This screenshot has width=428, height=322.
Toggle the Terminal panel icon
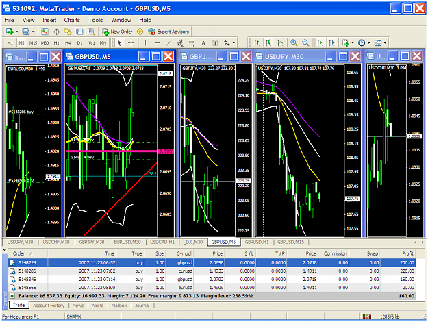pyautogui.click(x=79, y=32)
